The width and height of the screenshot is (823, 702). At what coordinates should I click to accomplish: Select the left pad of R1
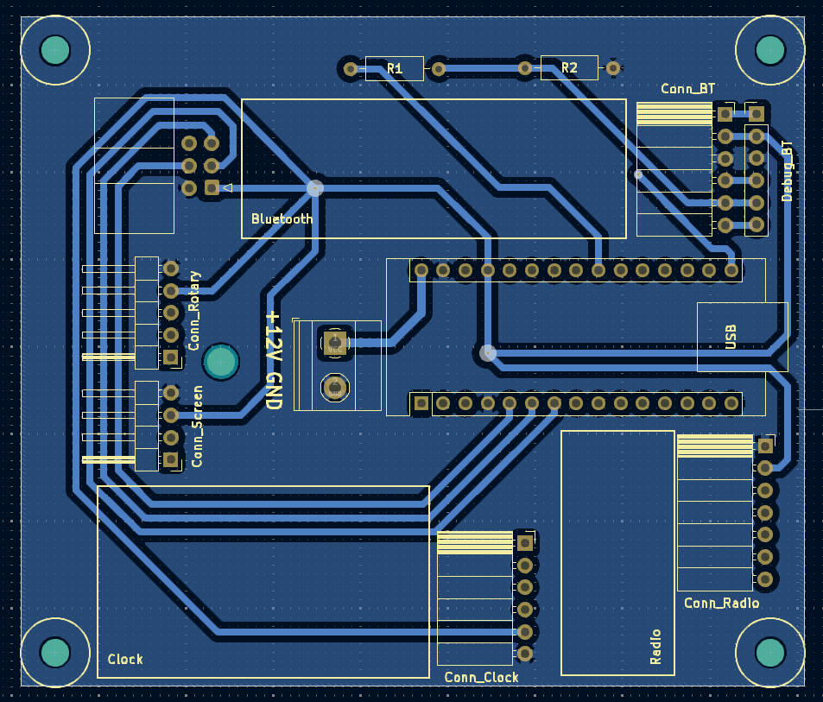tap(350, 68)
